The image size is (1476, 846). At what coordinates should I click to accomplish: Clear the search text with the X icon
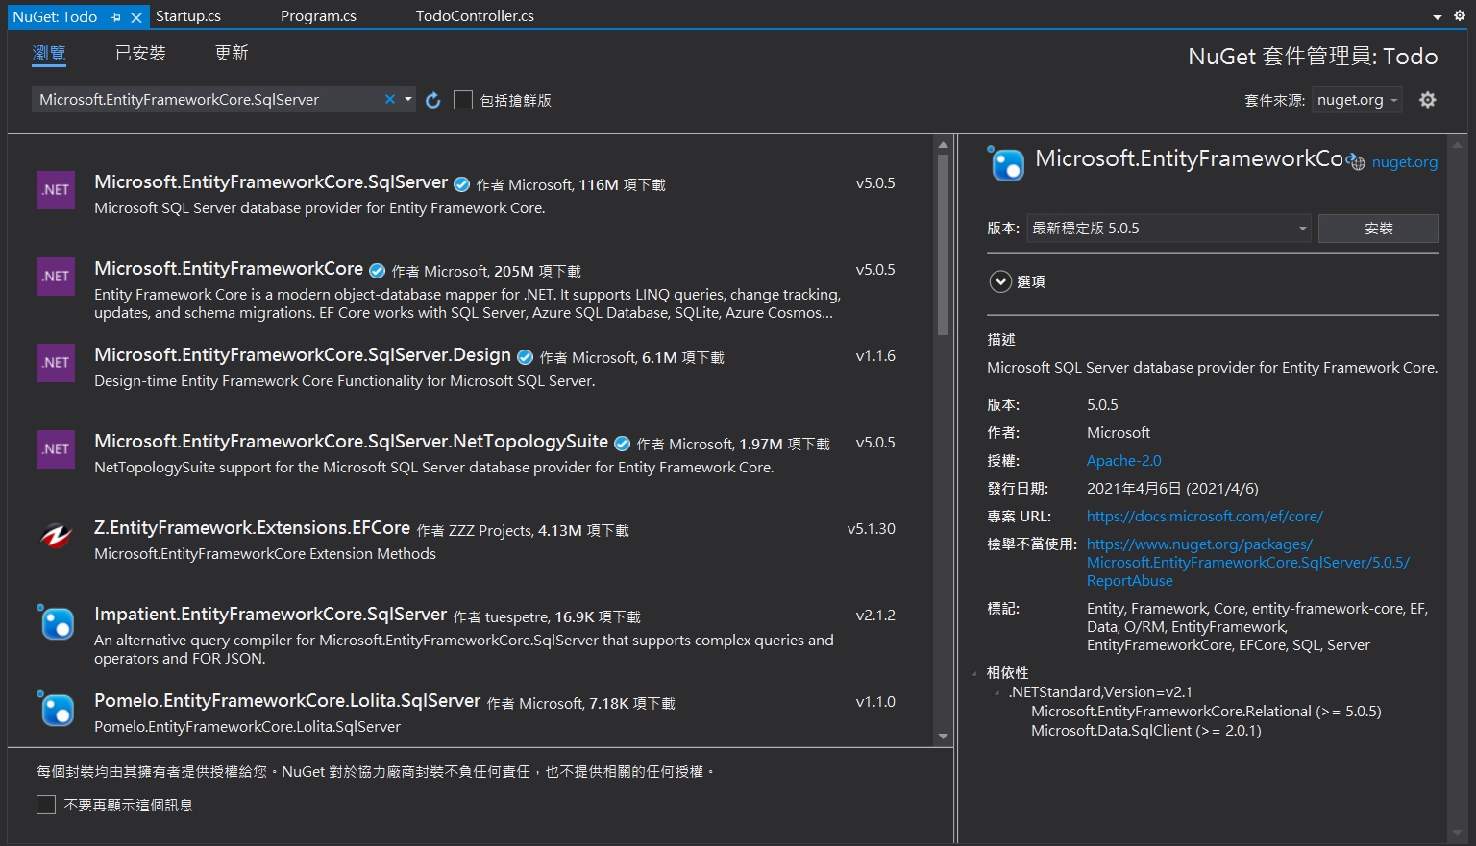pyautogui.click(x=390, y=99)
